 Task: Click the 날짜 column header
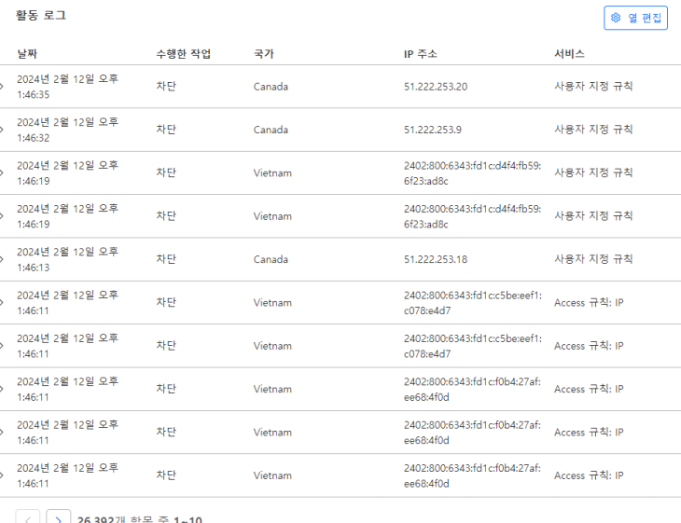[27, 54]
